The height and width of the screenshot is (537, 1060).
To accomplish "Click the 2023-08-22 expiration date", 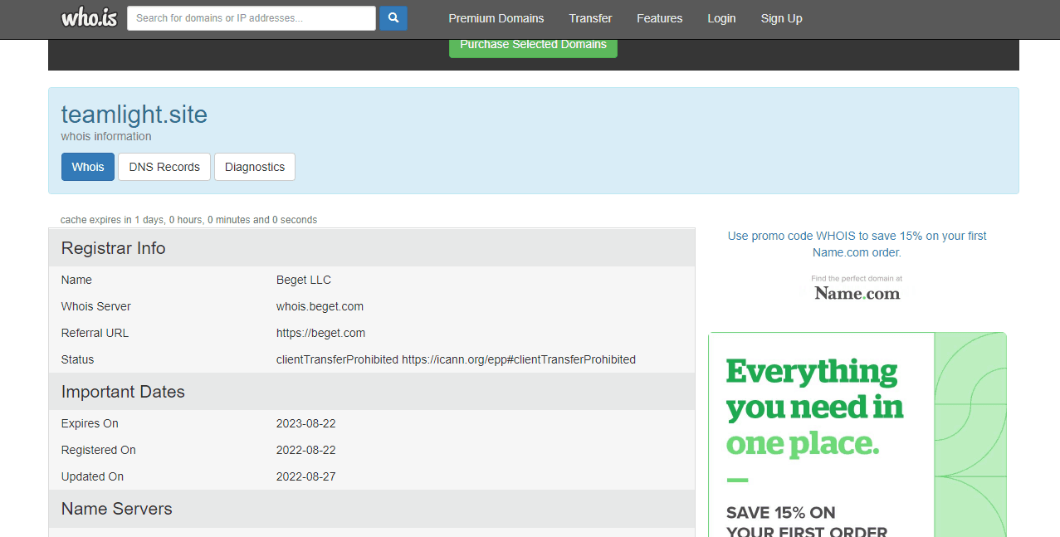I will (305, 423).
